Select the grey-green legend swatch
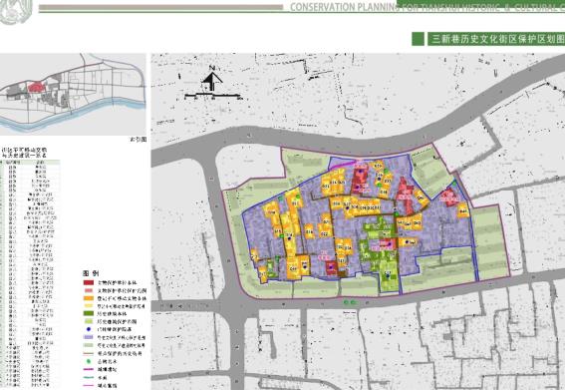 (x=89, y=345)
